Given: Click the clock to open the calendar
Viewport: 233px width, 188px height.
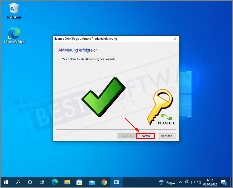Looking at the screenshot, I should pos(210,182).
